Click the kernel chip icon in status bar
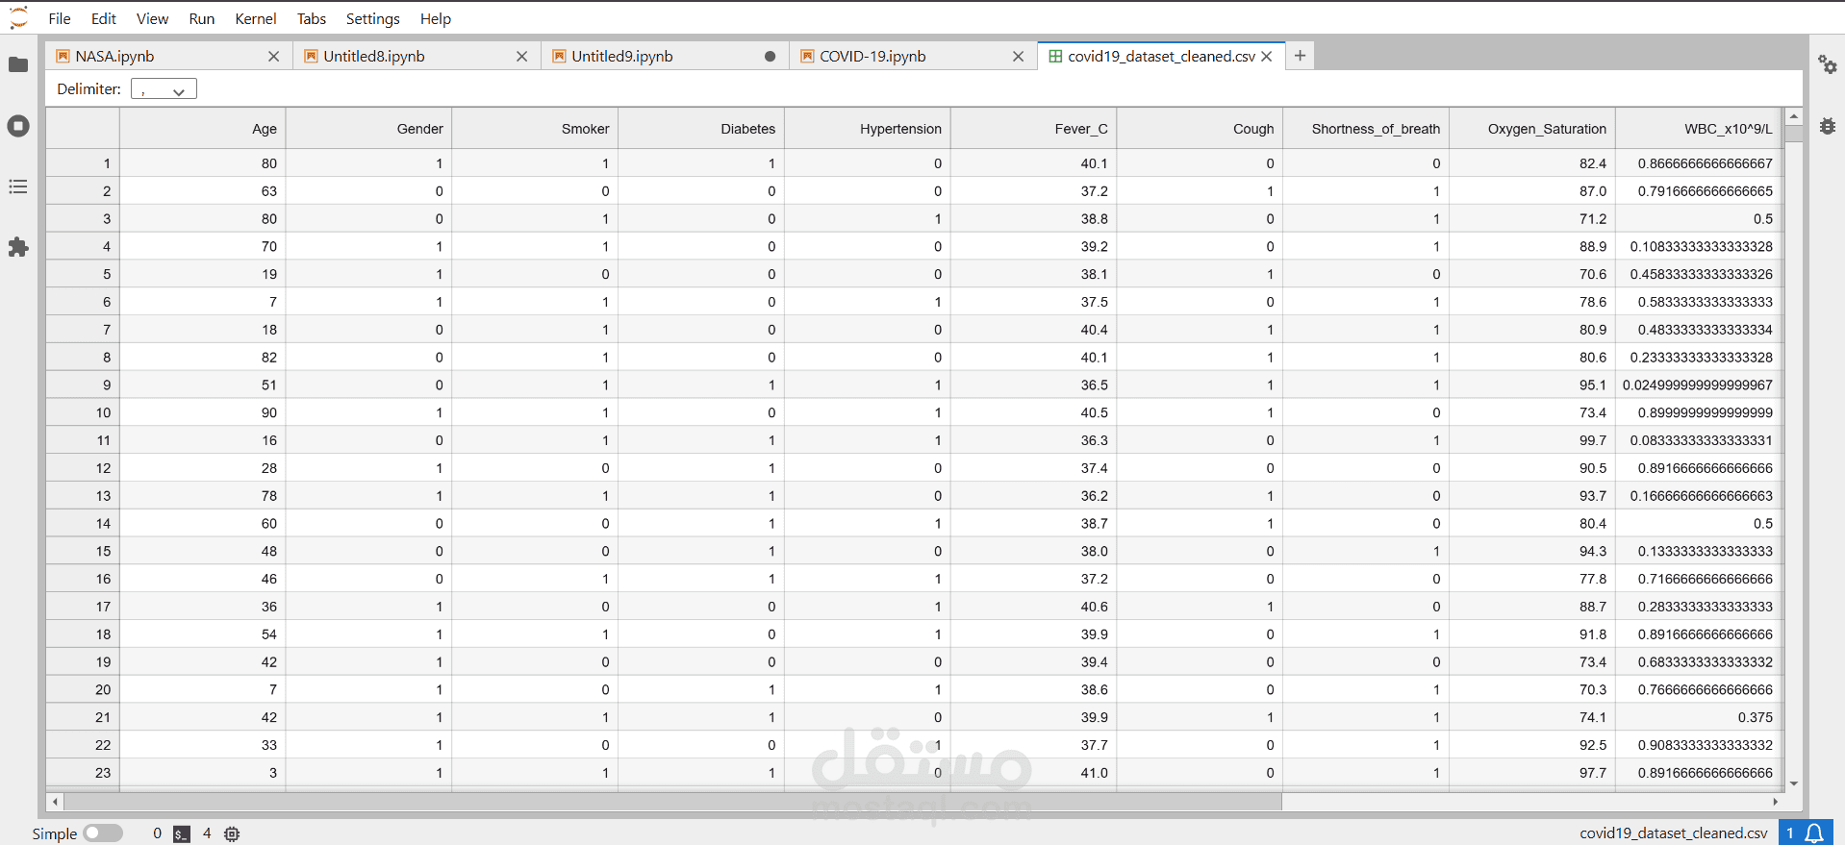This screenshot has width=1845, height=845. click(232, 834)
